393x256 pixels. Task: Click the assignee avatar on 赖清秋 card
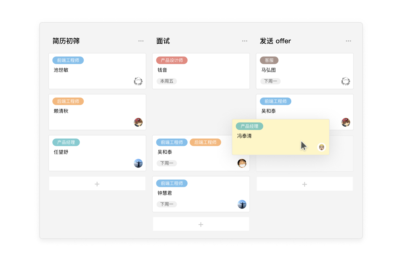pyautogui.click(x=138, y=122)
